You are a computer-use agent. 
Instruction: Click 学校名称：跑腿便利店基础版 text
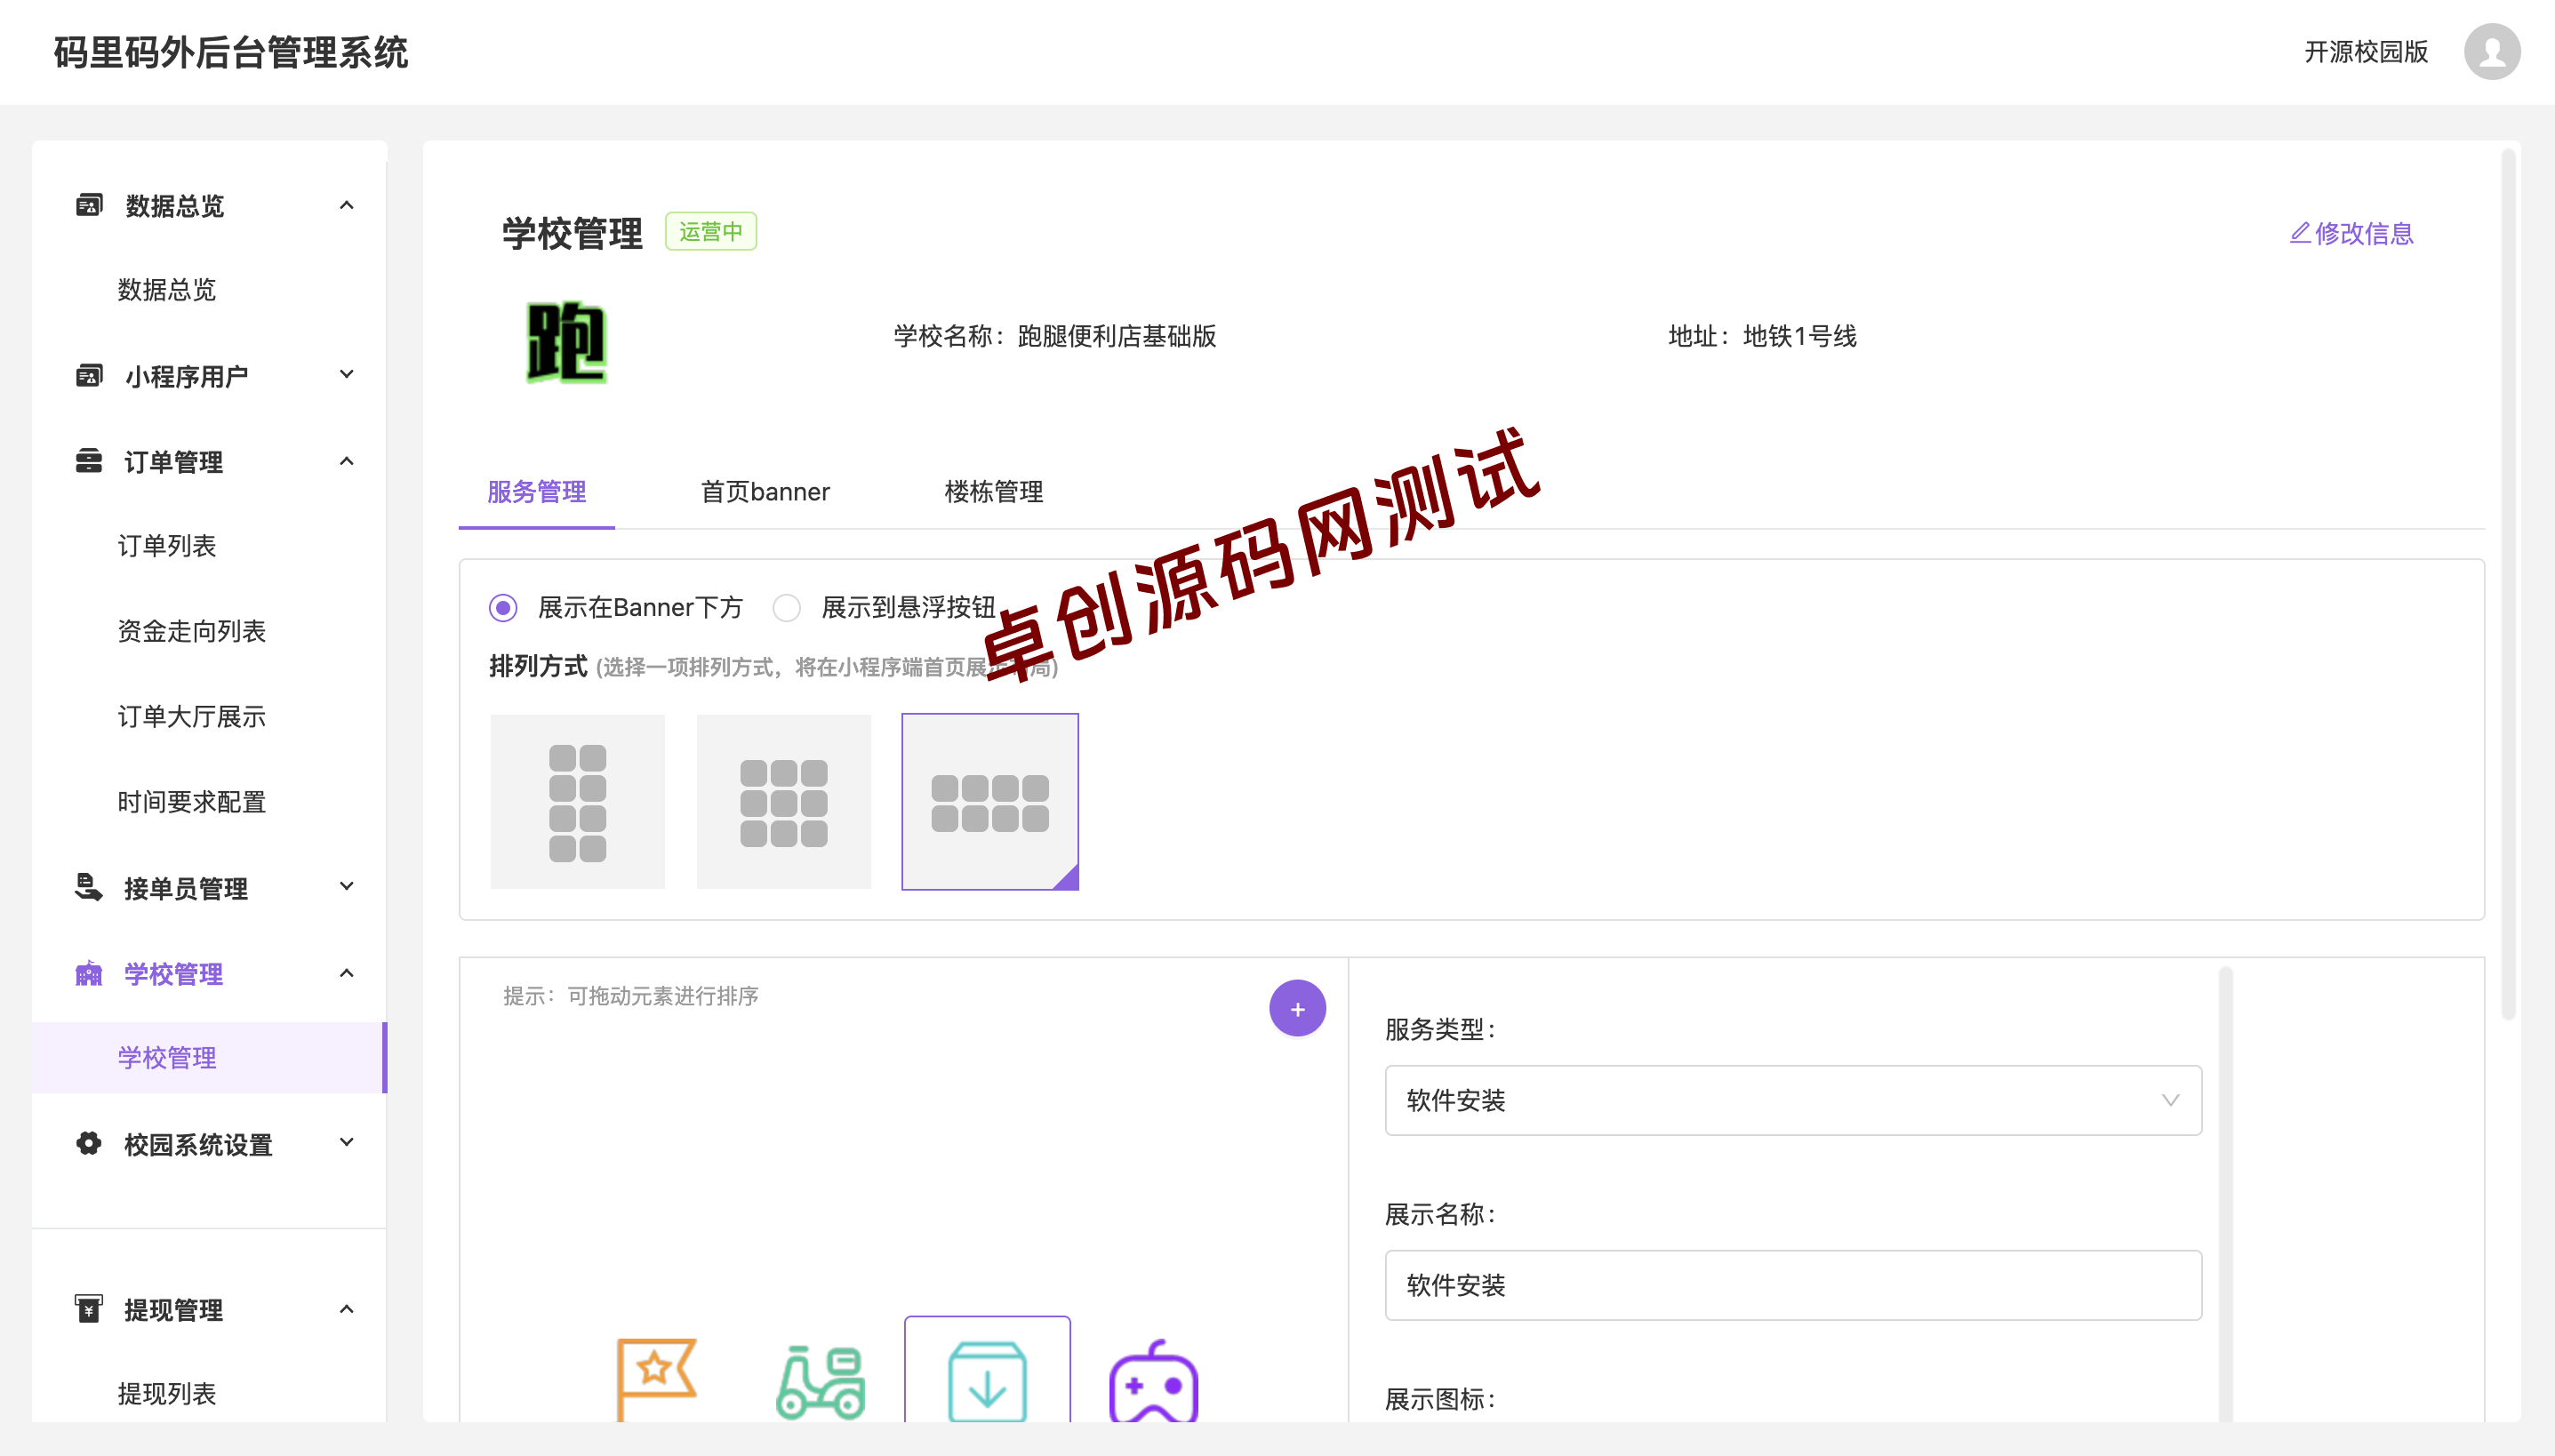click(1055, 336)
